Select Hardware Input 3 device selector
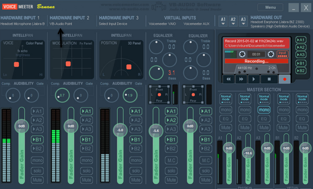This screenshot has width=313, height=189. click(113, 24)
